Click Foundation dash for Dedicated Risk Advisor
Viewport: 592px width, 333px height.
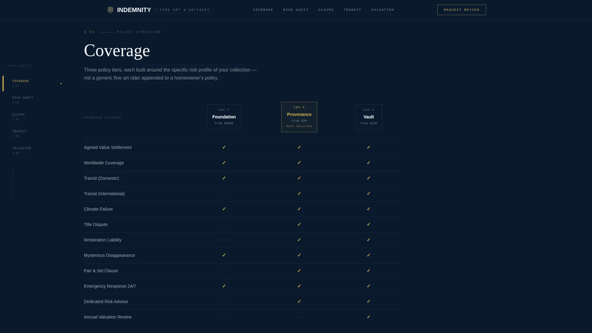pos(224,302)
